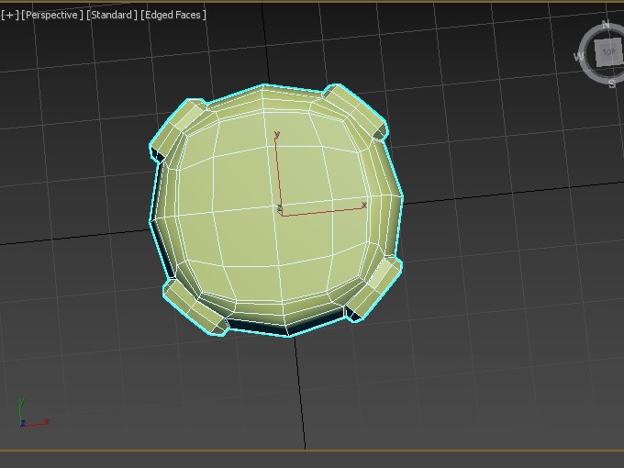Open the [+] general viewport menu
The image size is (624, 468).
coord(9,15)
